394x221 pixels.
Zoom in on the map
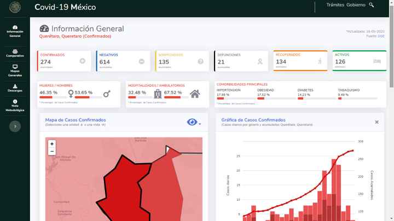[x=52, y=144]
